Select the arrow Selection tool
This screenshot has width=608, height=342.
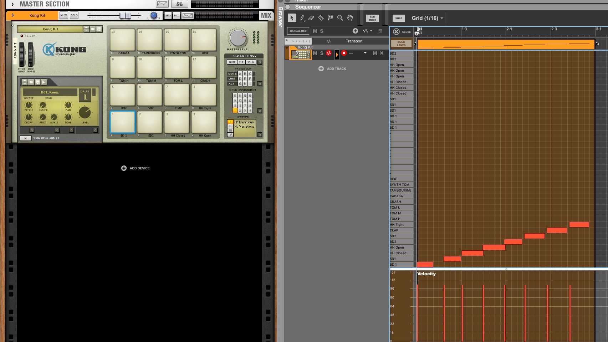tap(292, 18)
